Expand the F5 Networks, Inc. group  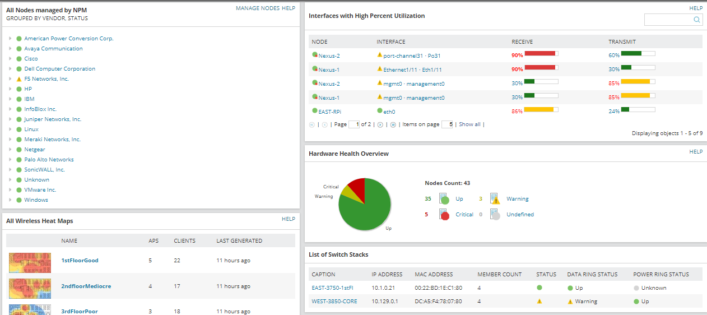(10, 79)
